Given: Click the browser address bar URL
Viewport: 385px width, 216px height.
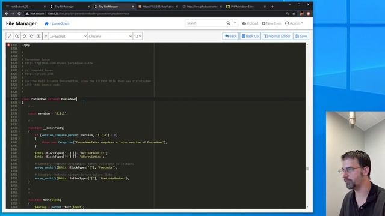Looking at the screenshot, I should (x=88, y=14).
